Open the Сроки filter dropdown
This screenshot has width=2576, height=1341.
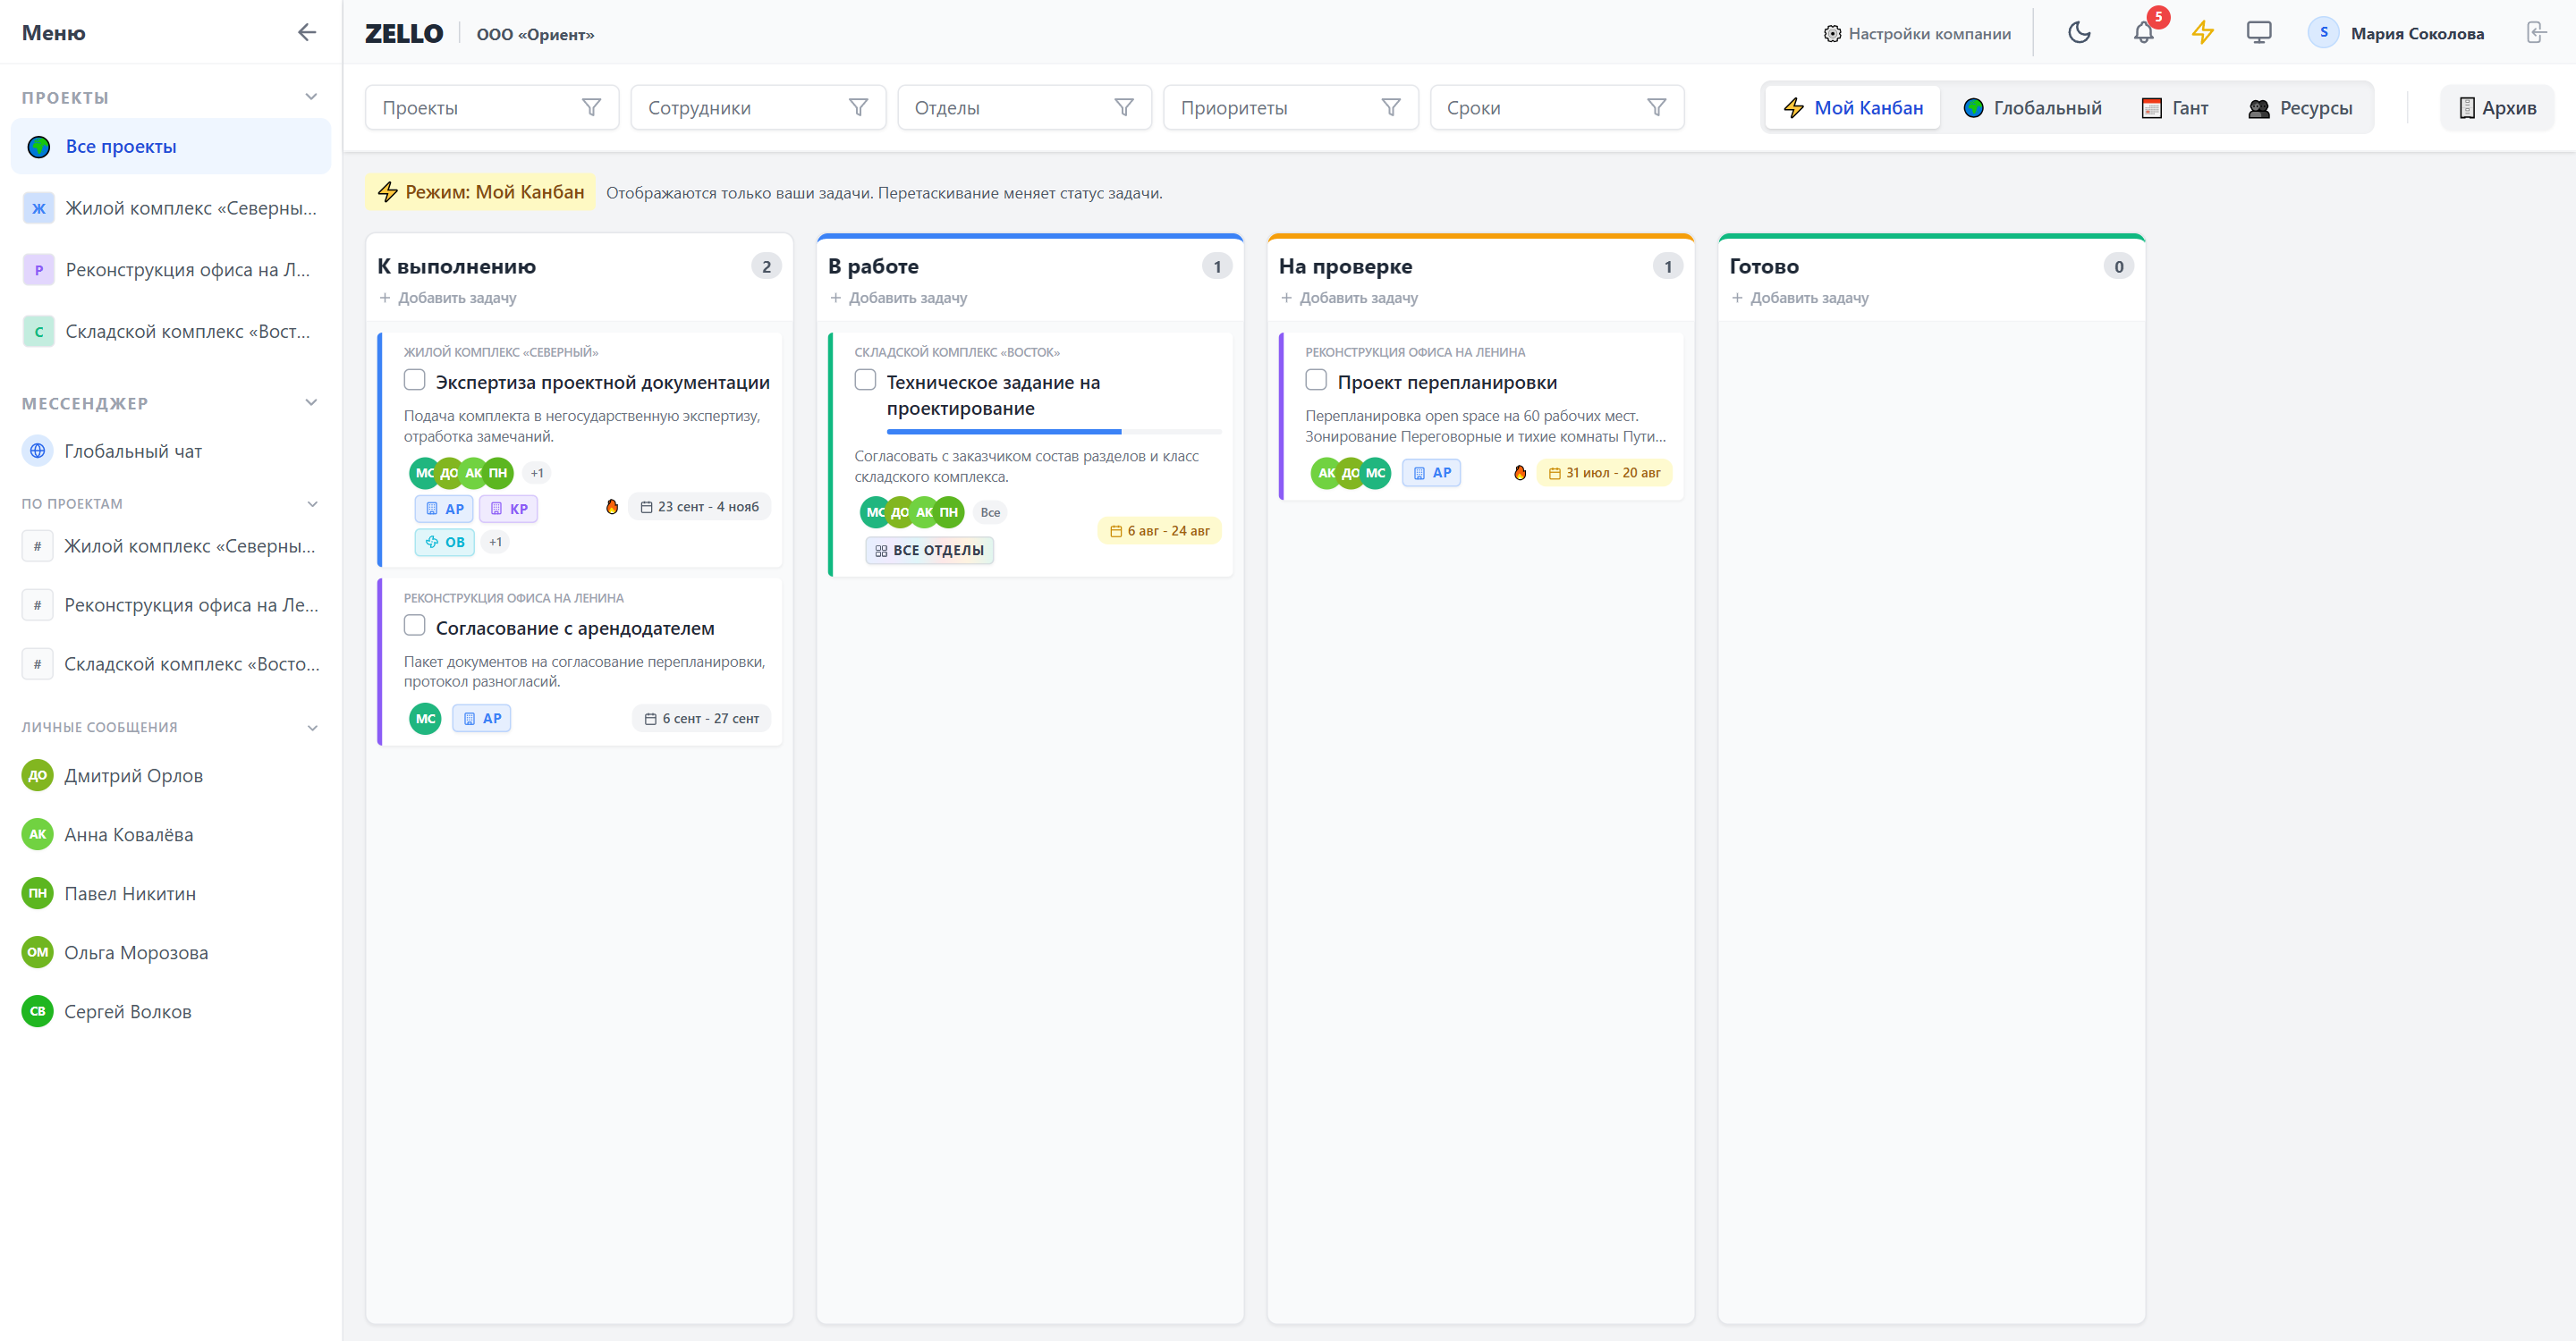pos(1557,107)
